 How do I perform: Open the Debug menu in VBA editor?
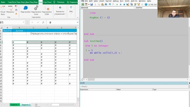click(116, 1)
